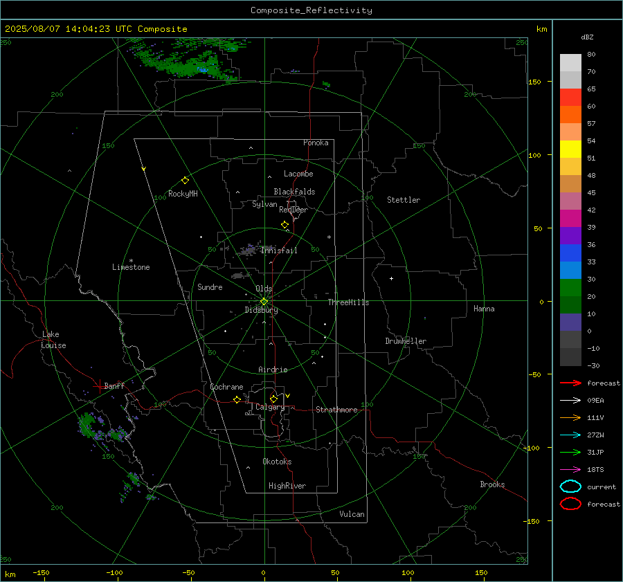Click the Limestone label
This screenshot has width=623, height=582.
coord(131,267)
